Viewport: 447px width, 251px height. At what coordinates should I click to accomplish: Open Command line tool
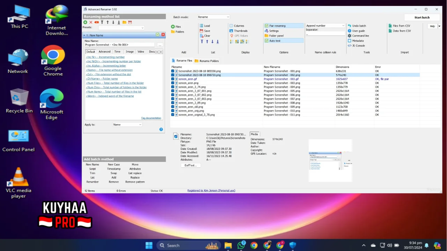click(358, 36)
